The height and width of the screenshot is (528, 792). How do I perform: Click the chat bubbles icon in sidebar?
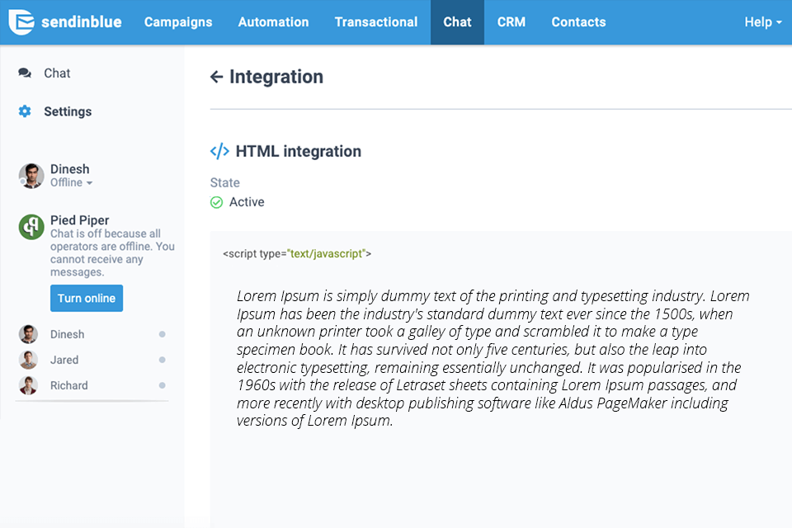[x=25, y=73]
